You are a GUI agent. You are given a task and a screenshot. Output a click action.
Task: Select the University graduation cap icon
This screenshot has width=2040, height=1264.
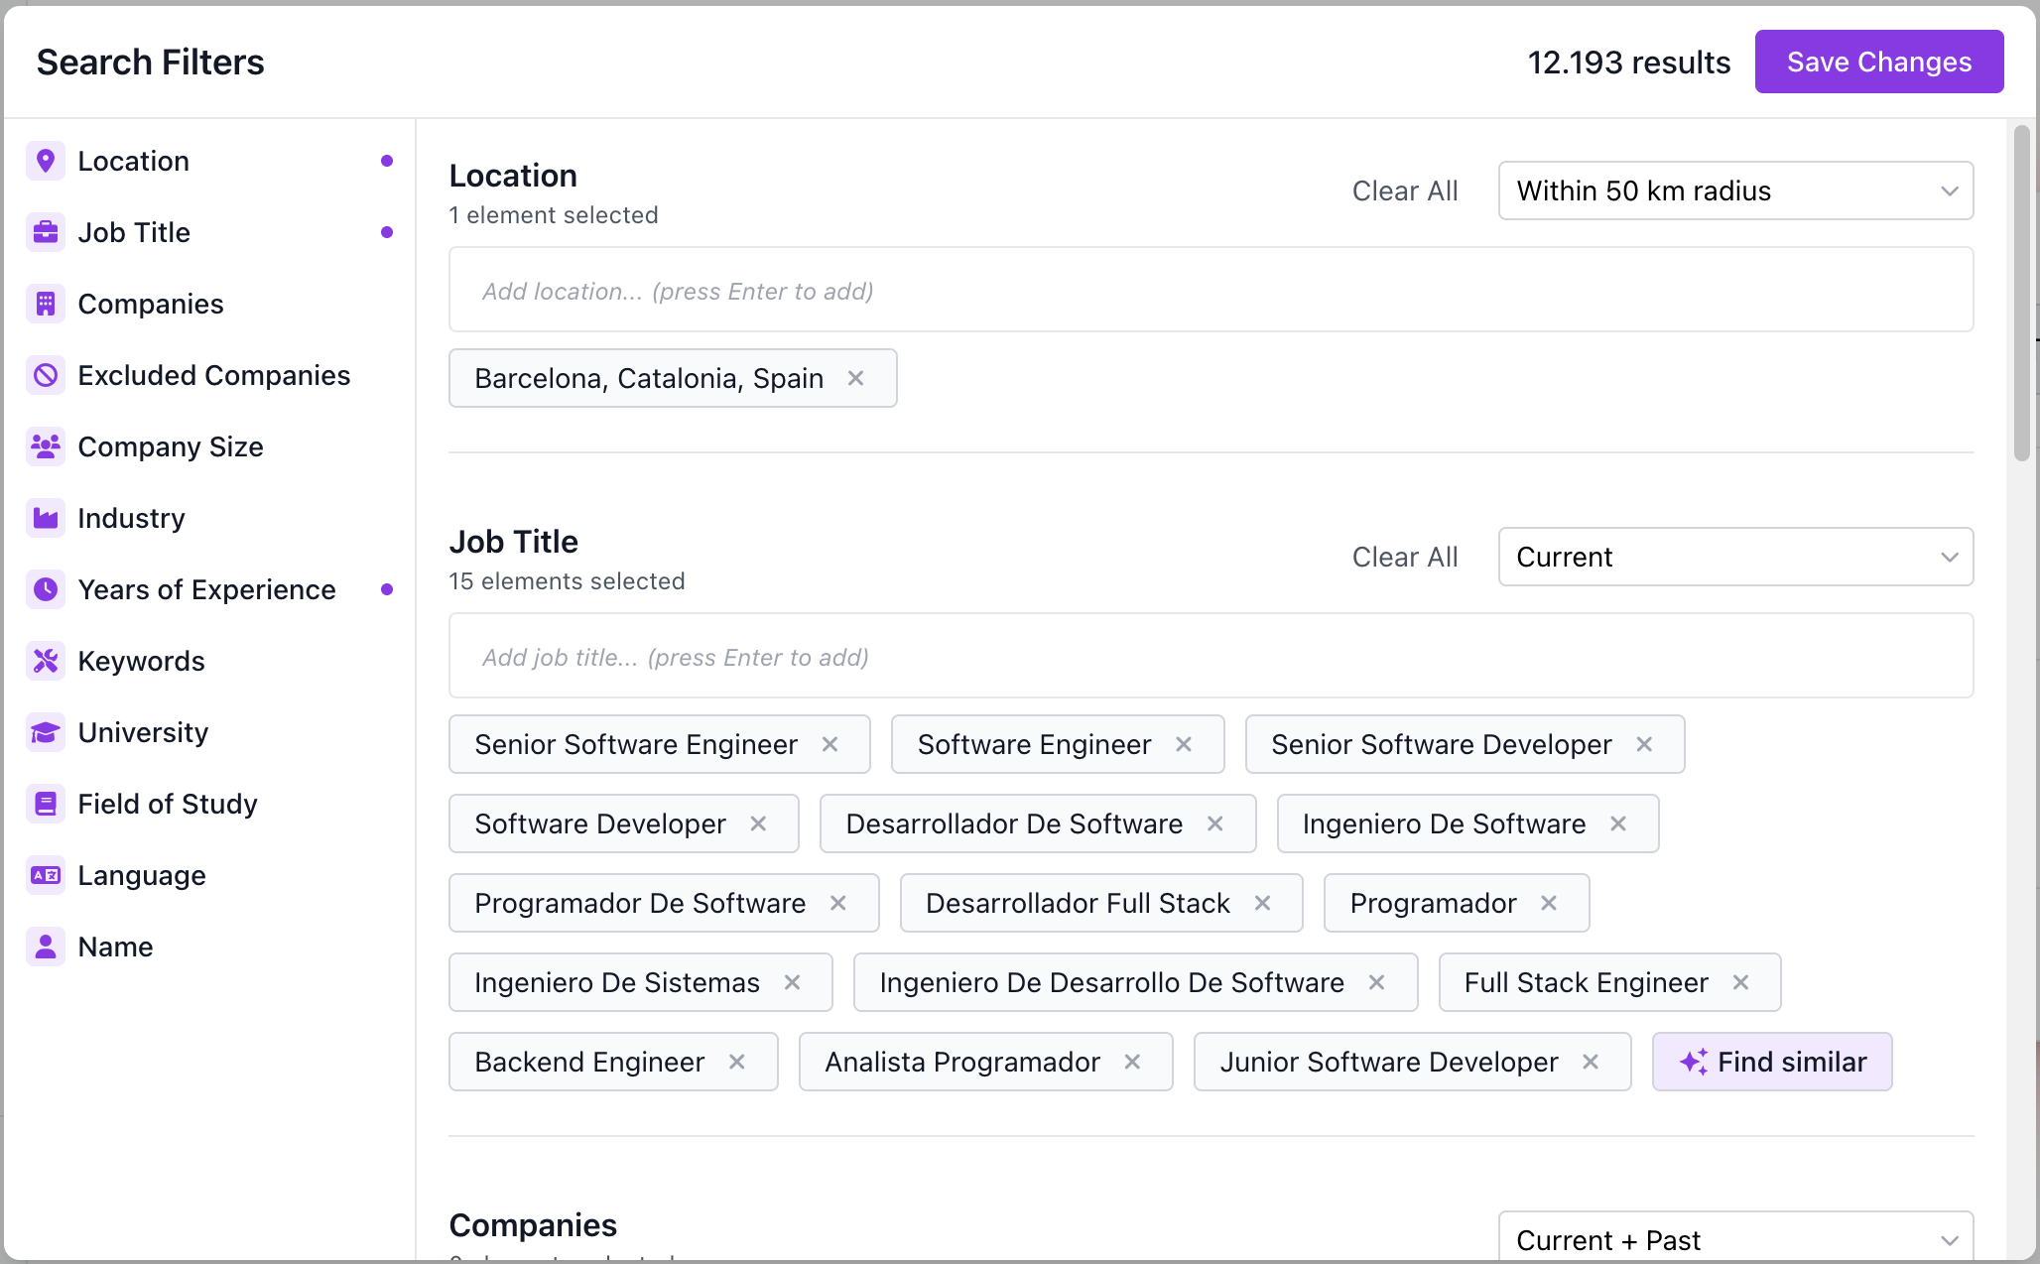point(46,732)
